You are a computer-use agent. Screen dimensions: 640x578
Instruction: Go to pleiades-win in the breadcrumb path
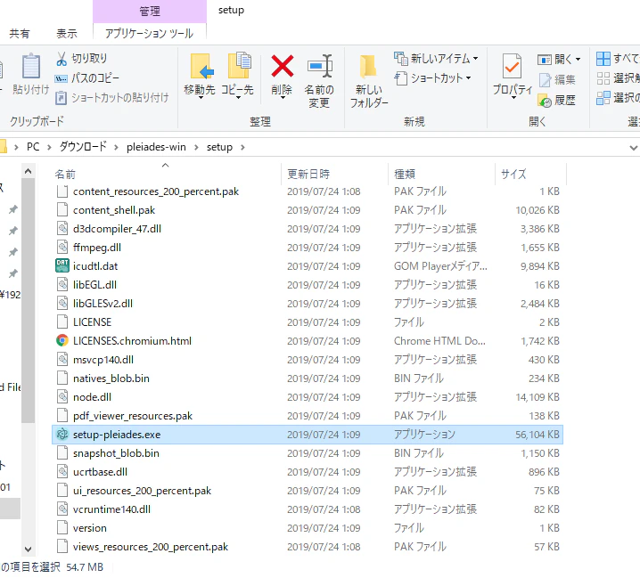tap(156, 147)
